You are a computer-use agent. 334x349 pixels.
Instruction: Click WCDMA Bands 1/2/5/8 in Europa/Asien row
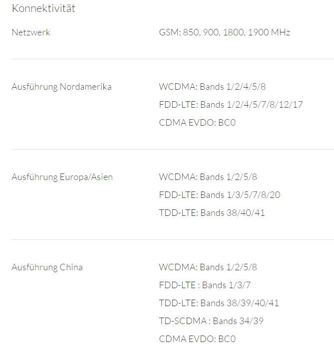coord(208,177)
